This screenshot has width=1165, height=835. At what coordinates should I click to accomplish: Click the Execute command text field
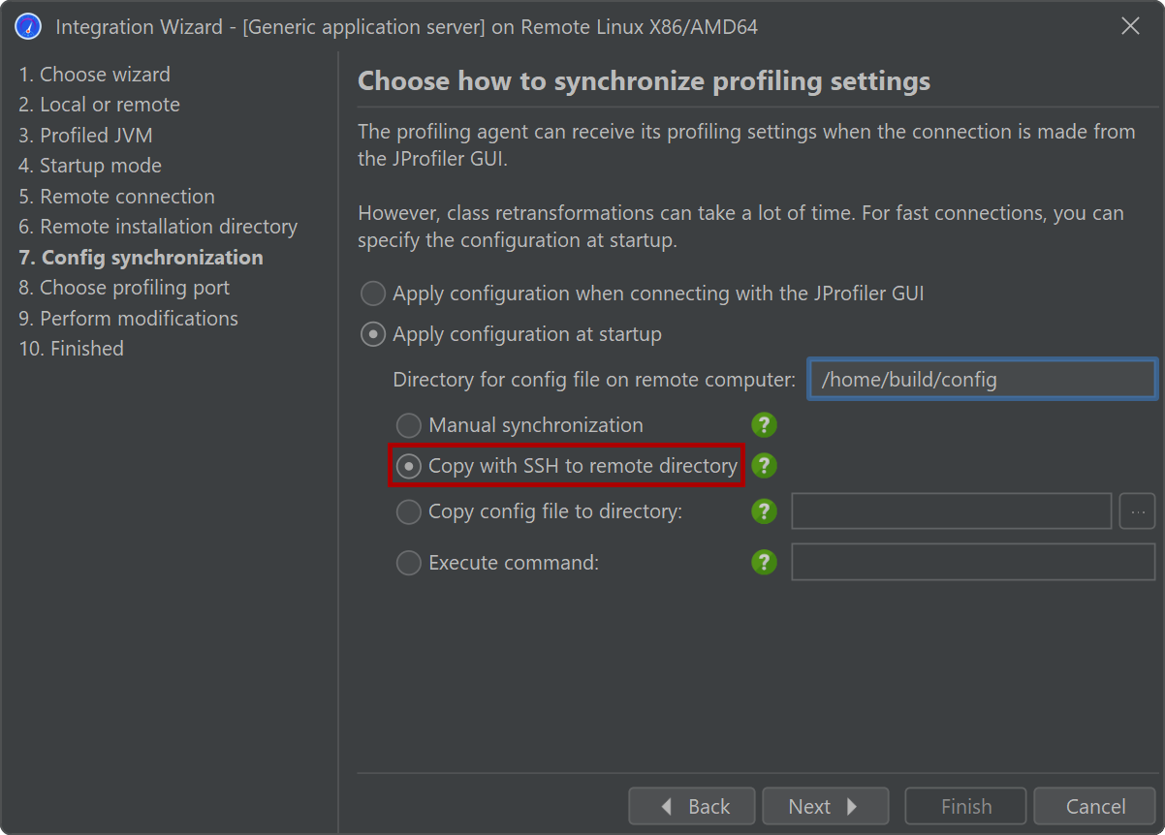(x=973, y=562)
